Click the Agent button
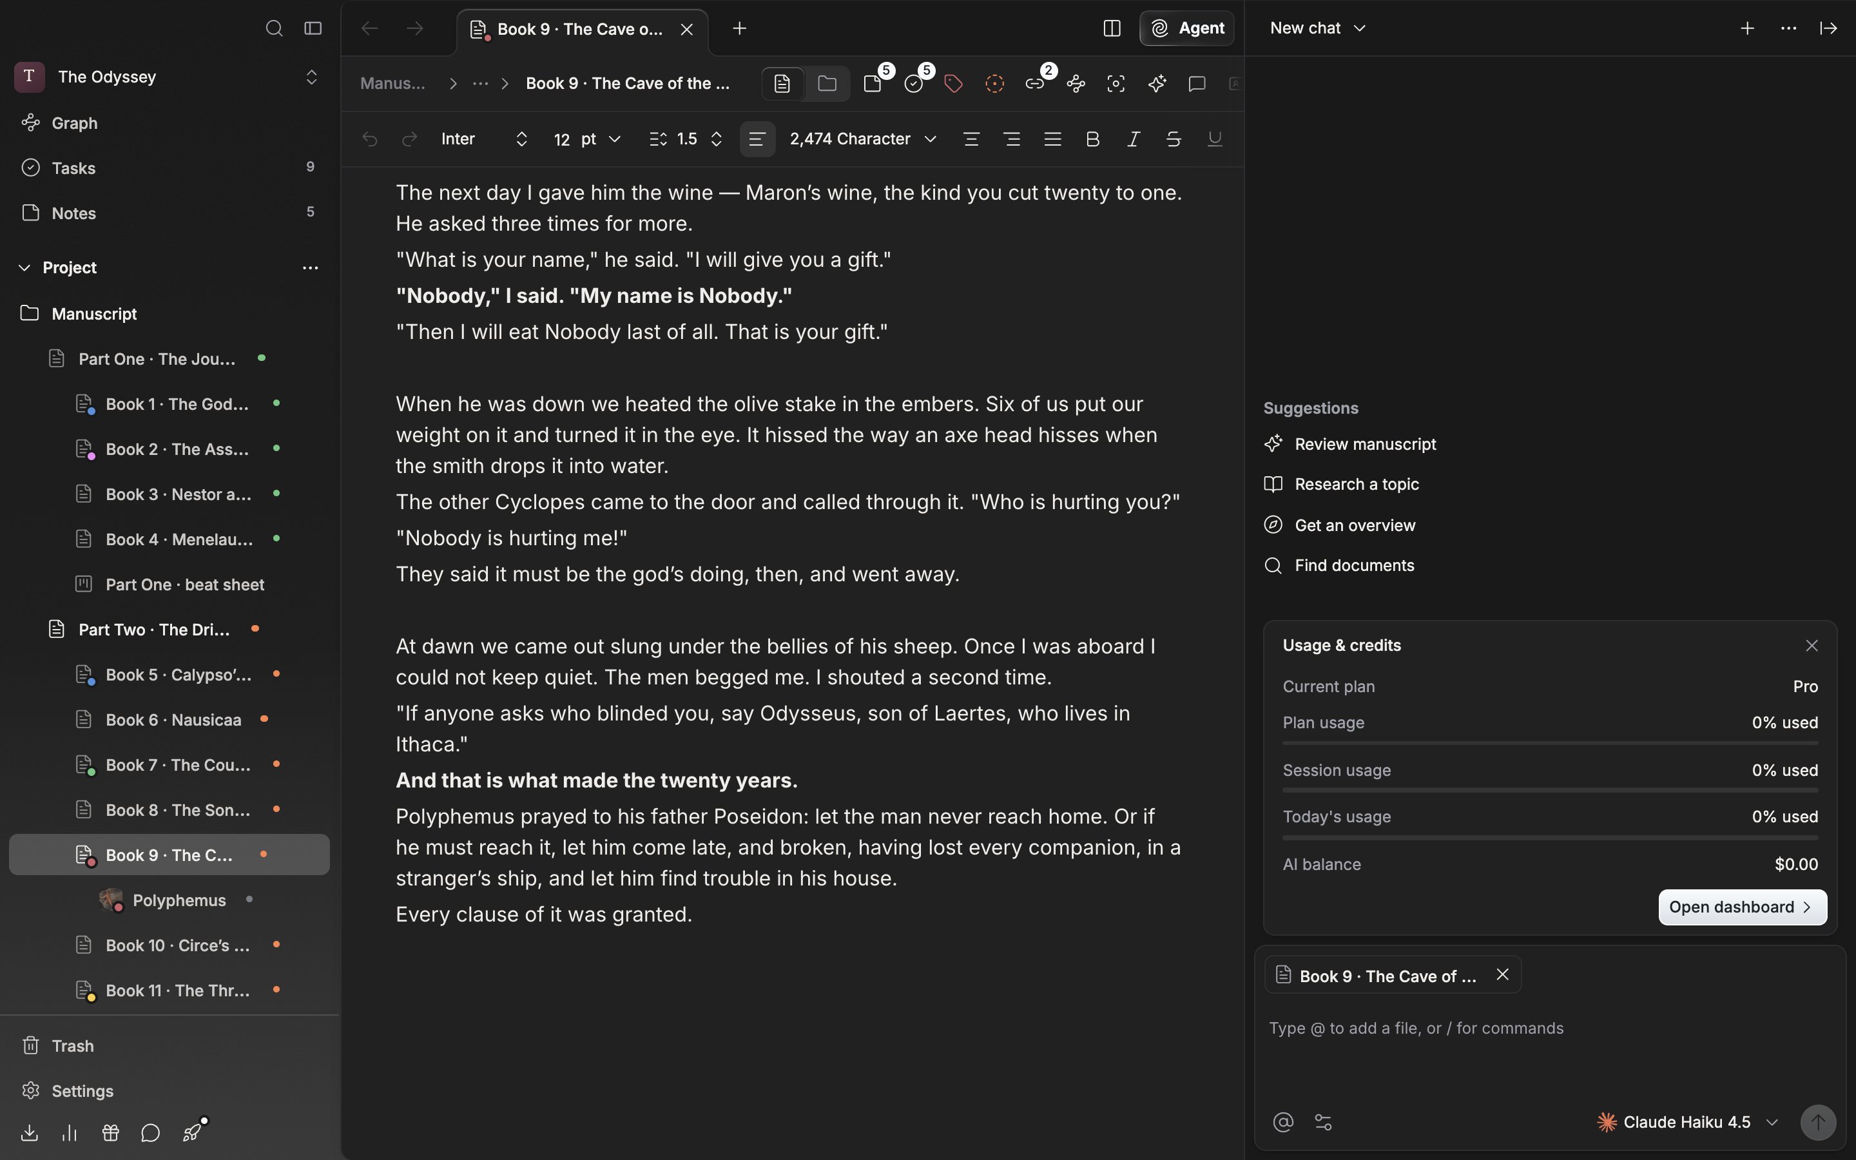The image size is (1856, 1160). coord(1186,28)
